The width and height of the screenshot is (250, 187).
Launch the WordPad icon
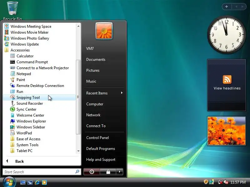click(12, 133)
